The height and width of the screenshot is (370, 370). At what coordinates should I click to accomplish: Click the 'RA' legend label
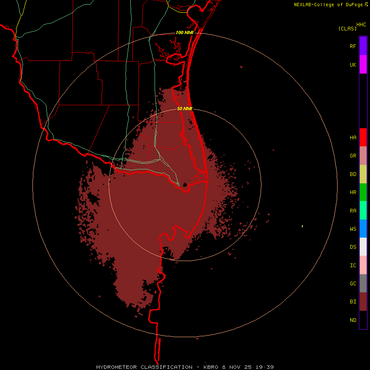353,211
